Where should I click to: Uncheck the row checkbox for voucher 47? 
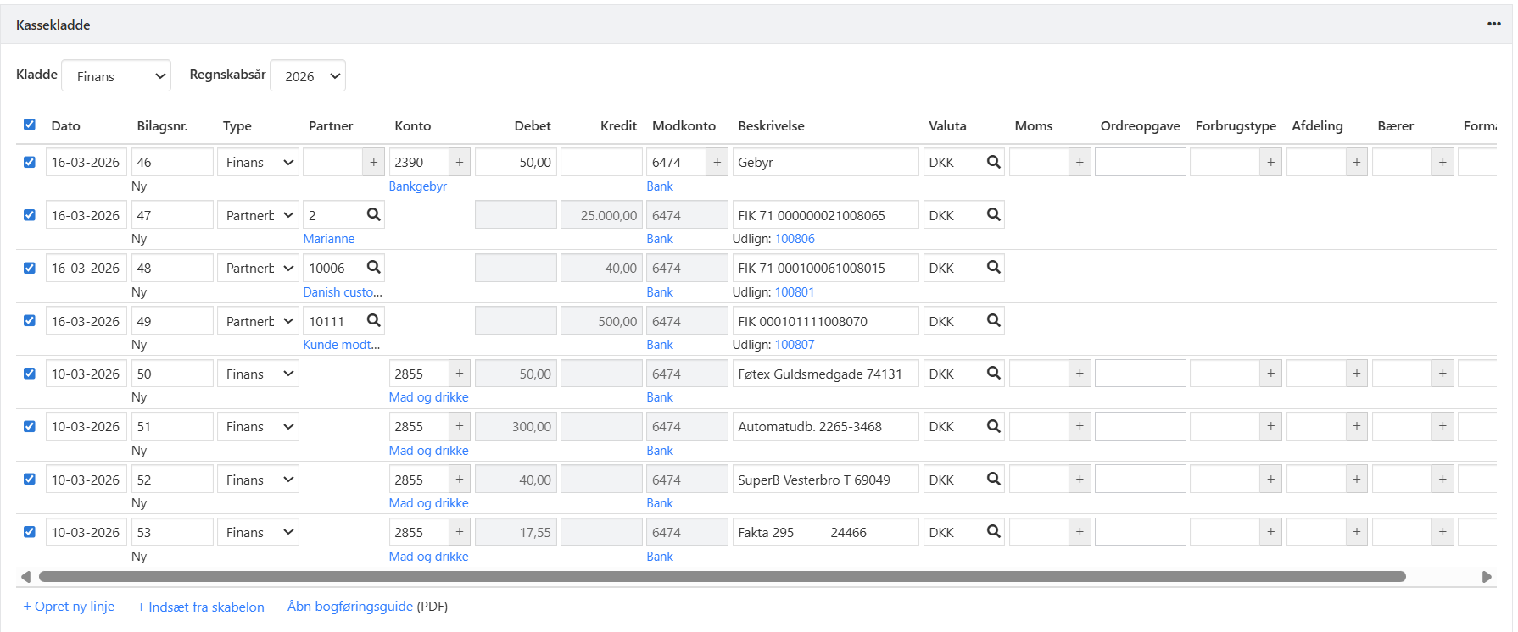(30, 215)
